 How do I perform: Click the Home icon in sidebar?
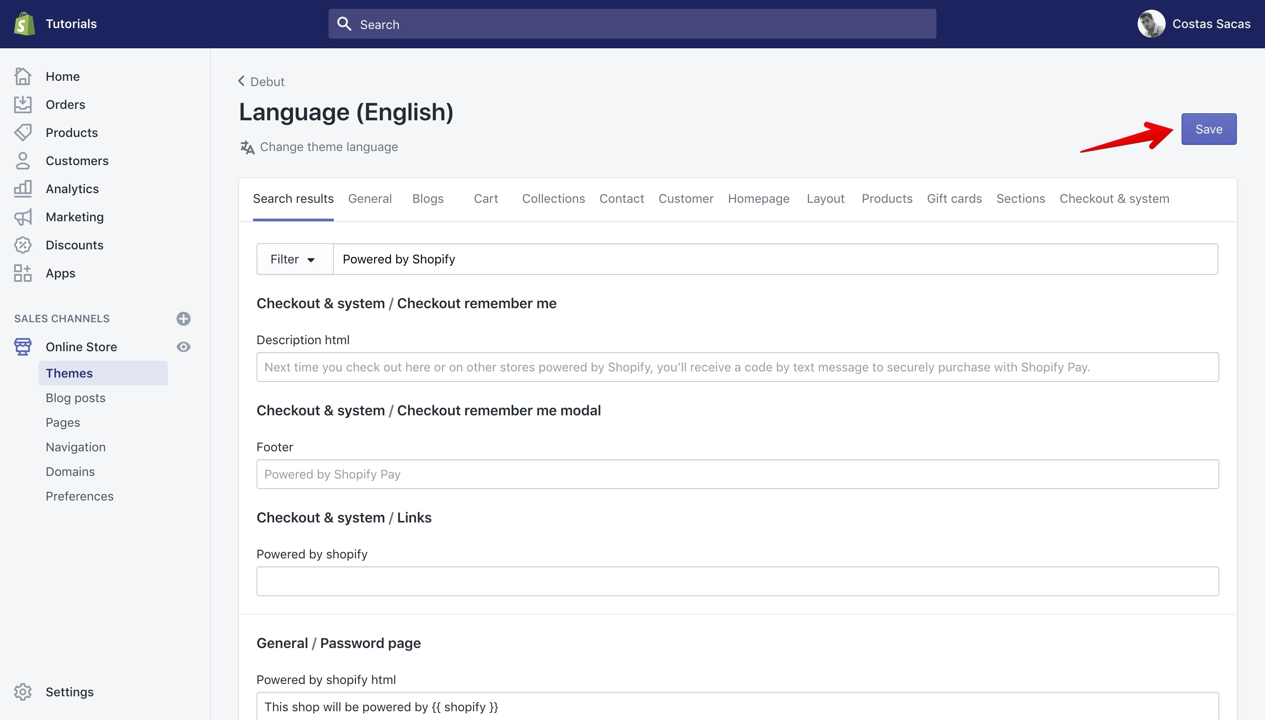tap(23, 76)
